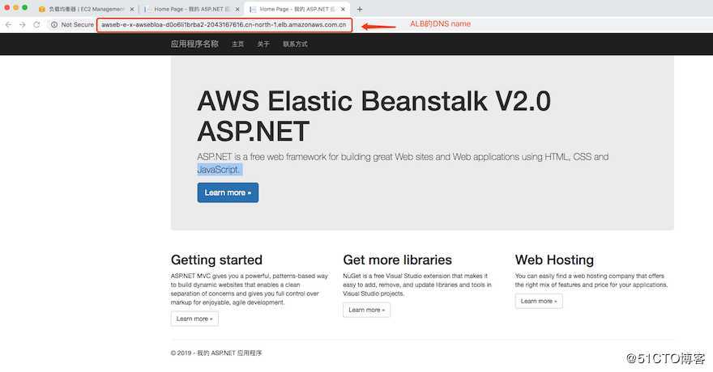The height and width of the screenshot is (372, 713).
Task: Click the Not Secure site info icon
Action: (53, 25)
